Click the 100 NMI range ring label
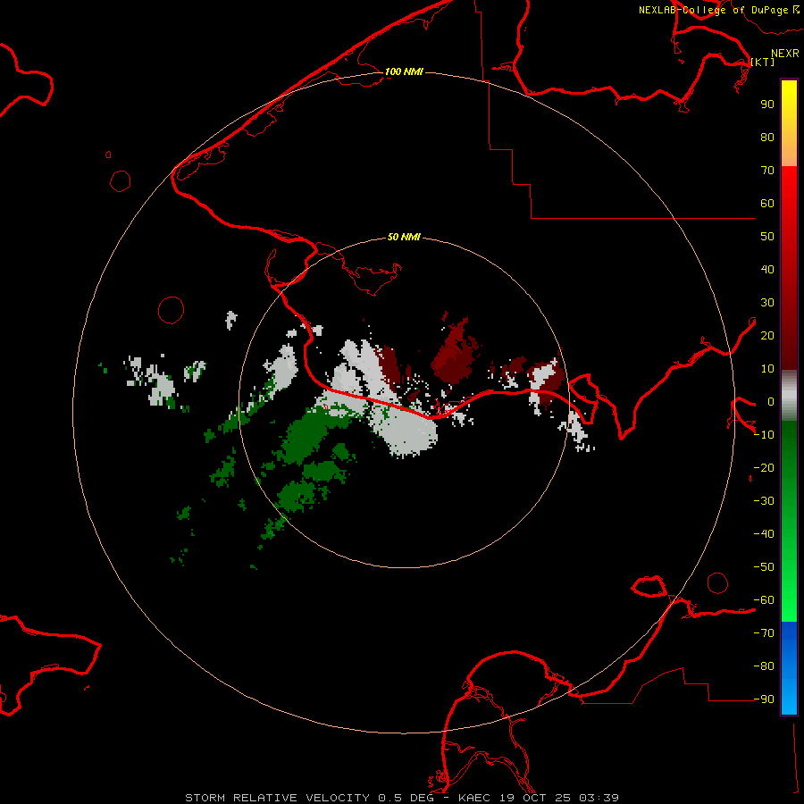 coord(404,71)
